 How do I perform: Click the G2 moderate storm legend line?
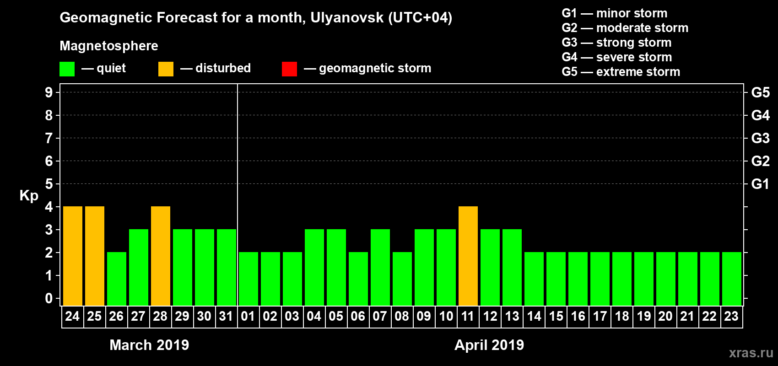625,28
